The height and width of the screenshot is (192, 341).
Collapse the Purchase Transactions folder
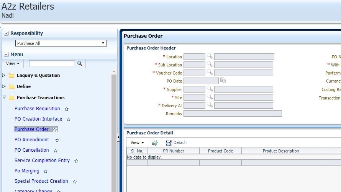(x=4, y=98)
